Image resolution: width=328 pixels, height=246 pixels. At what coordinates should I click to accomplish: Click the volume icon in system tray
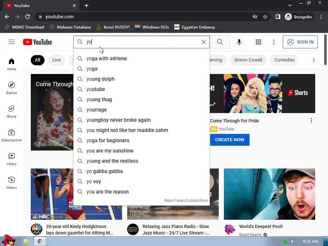pos(293,242)
